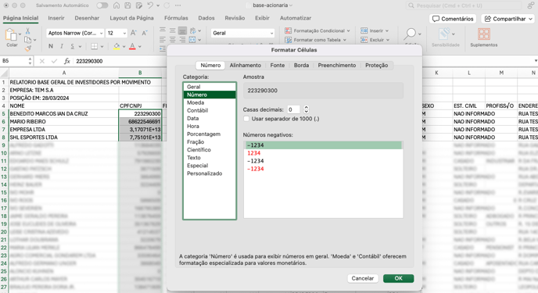
Task: Enable Usar separador de 1000 checkbox
Action: tap(246, 119)
